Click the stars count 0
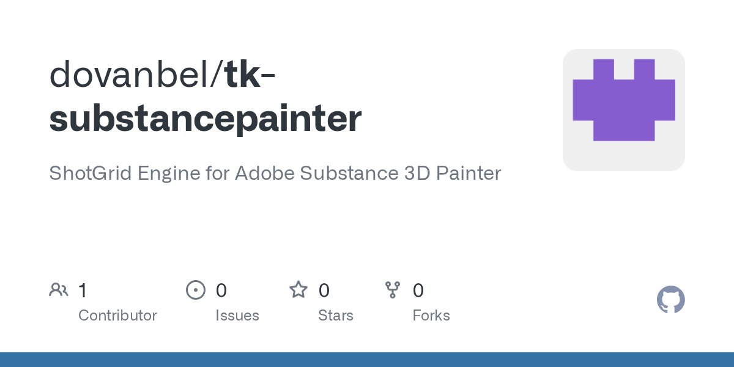Image resolution: width=734 pixels, height=367 pixels. pyautogui.click(x=324, y=291)
